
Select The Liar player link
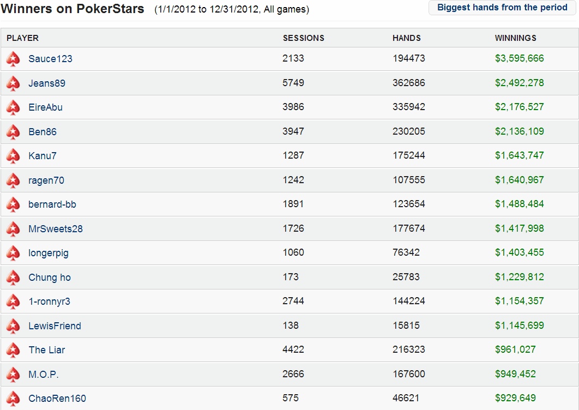pos(47,350)
